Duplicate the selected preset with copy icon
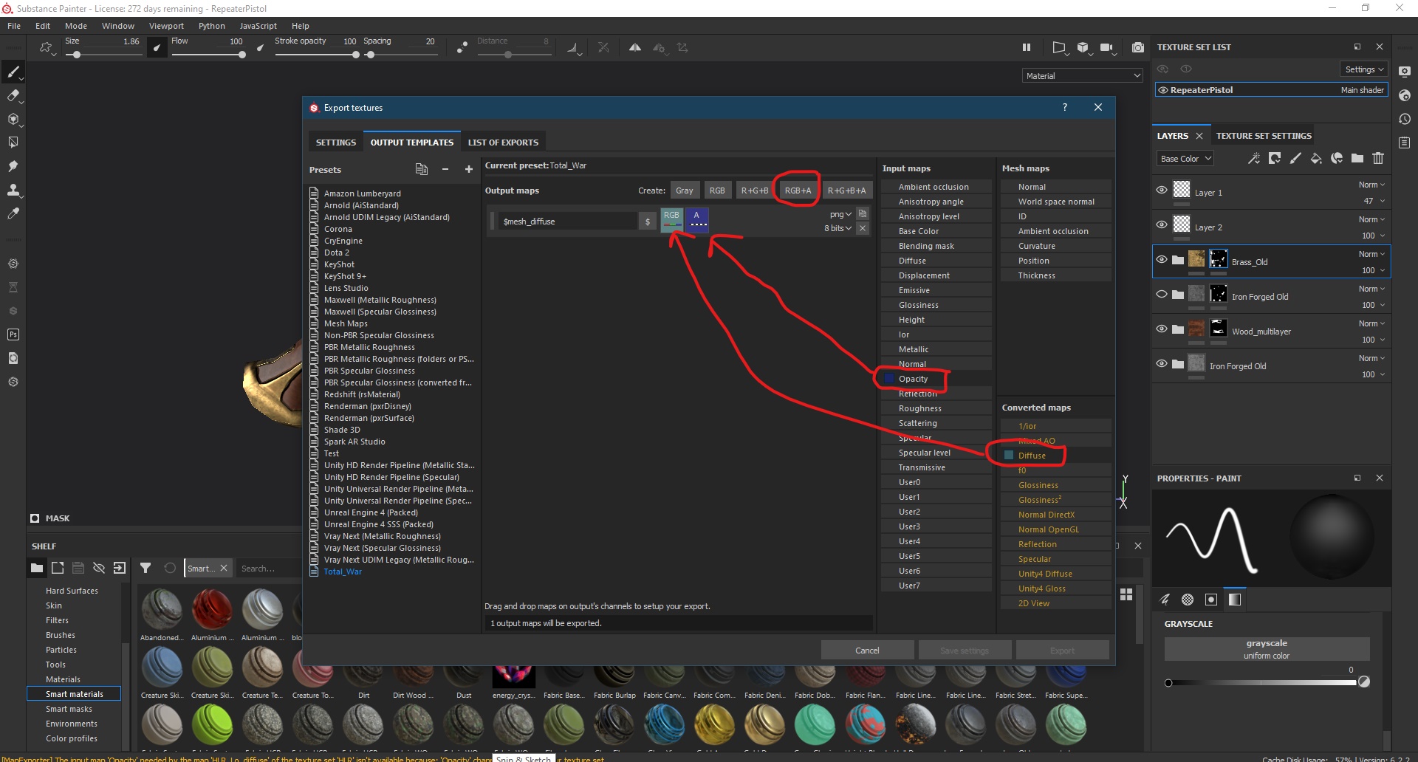 (x=422, y=169)
